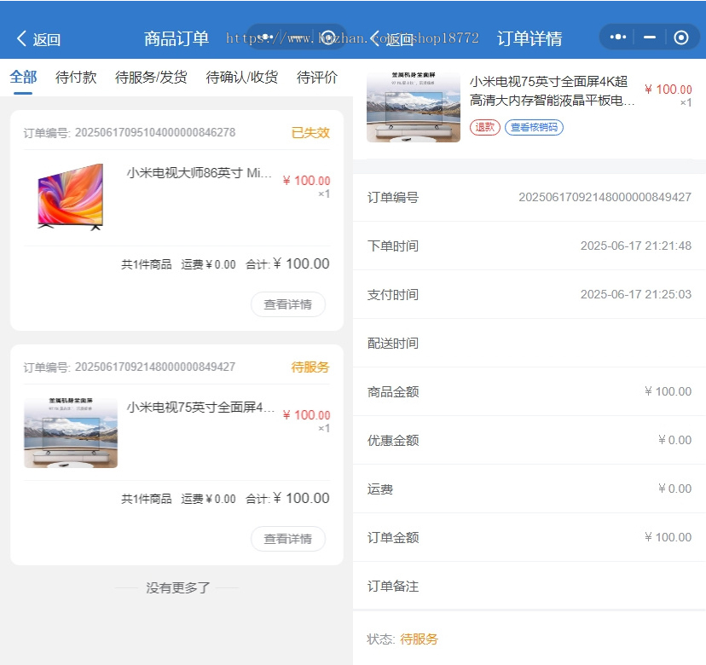Click order number 202506170951040000000846278
Viewport: 706px width, 665px height.
[x=155, y=132]
